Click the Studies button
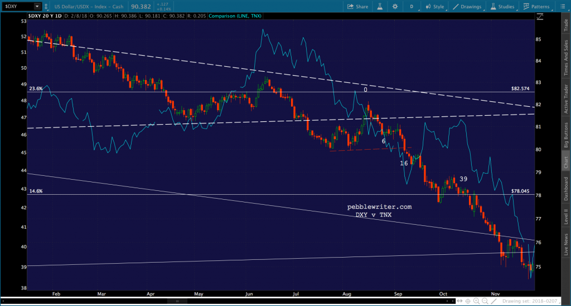The image size is (571, 306). click(x=503, y=7)
